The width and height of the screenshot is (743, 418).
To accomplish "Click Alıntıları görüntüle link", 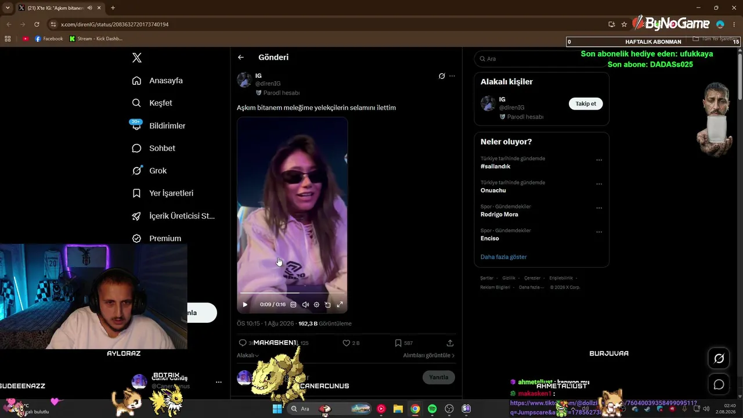I will 429,355.
